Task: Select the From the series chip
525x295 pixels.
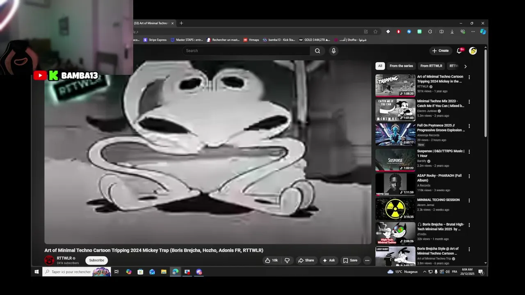Action: pyautogui.click(x=401, y=66)
